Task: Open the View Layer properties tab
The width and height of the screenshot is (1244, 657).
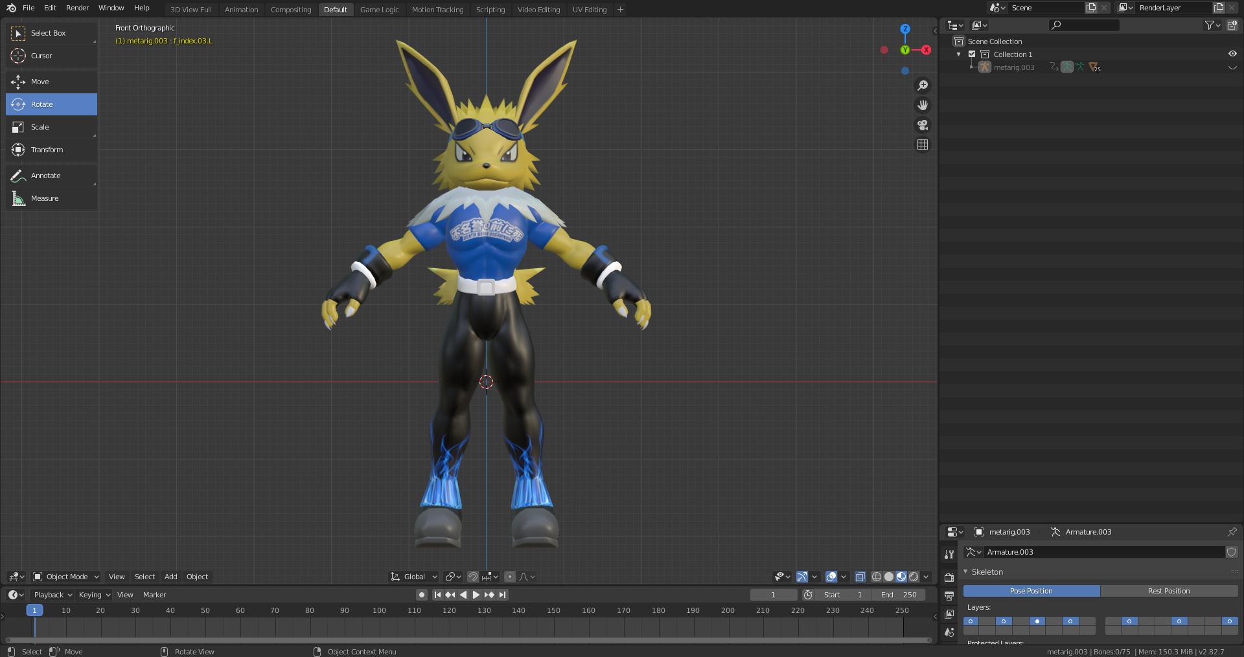Action: pos(949,614)
